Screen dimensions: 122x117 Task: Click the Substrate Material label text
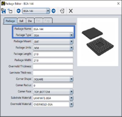click(21, 98)
